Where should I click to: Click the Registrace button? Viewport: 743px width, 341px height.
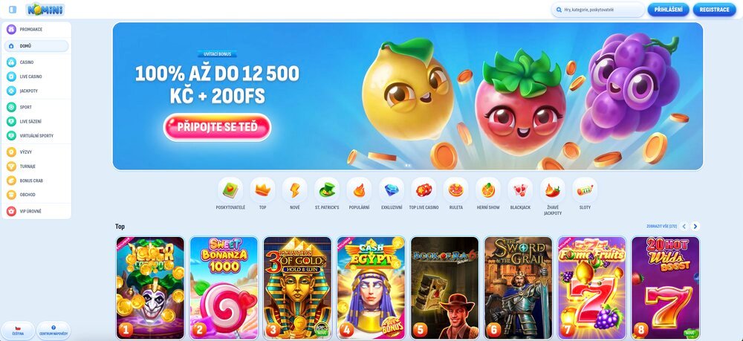pyautogui.click(x=715, y=10)
